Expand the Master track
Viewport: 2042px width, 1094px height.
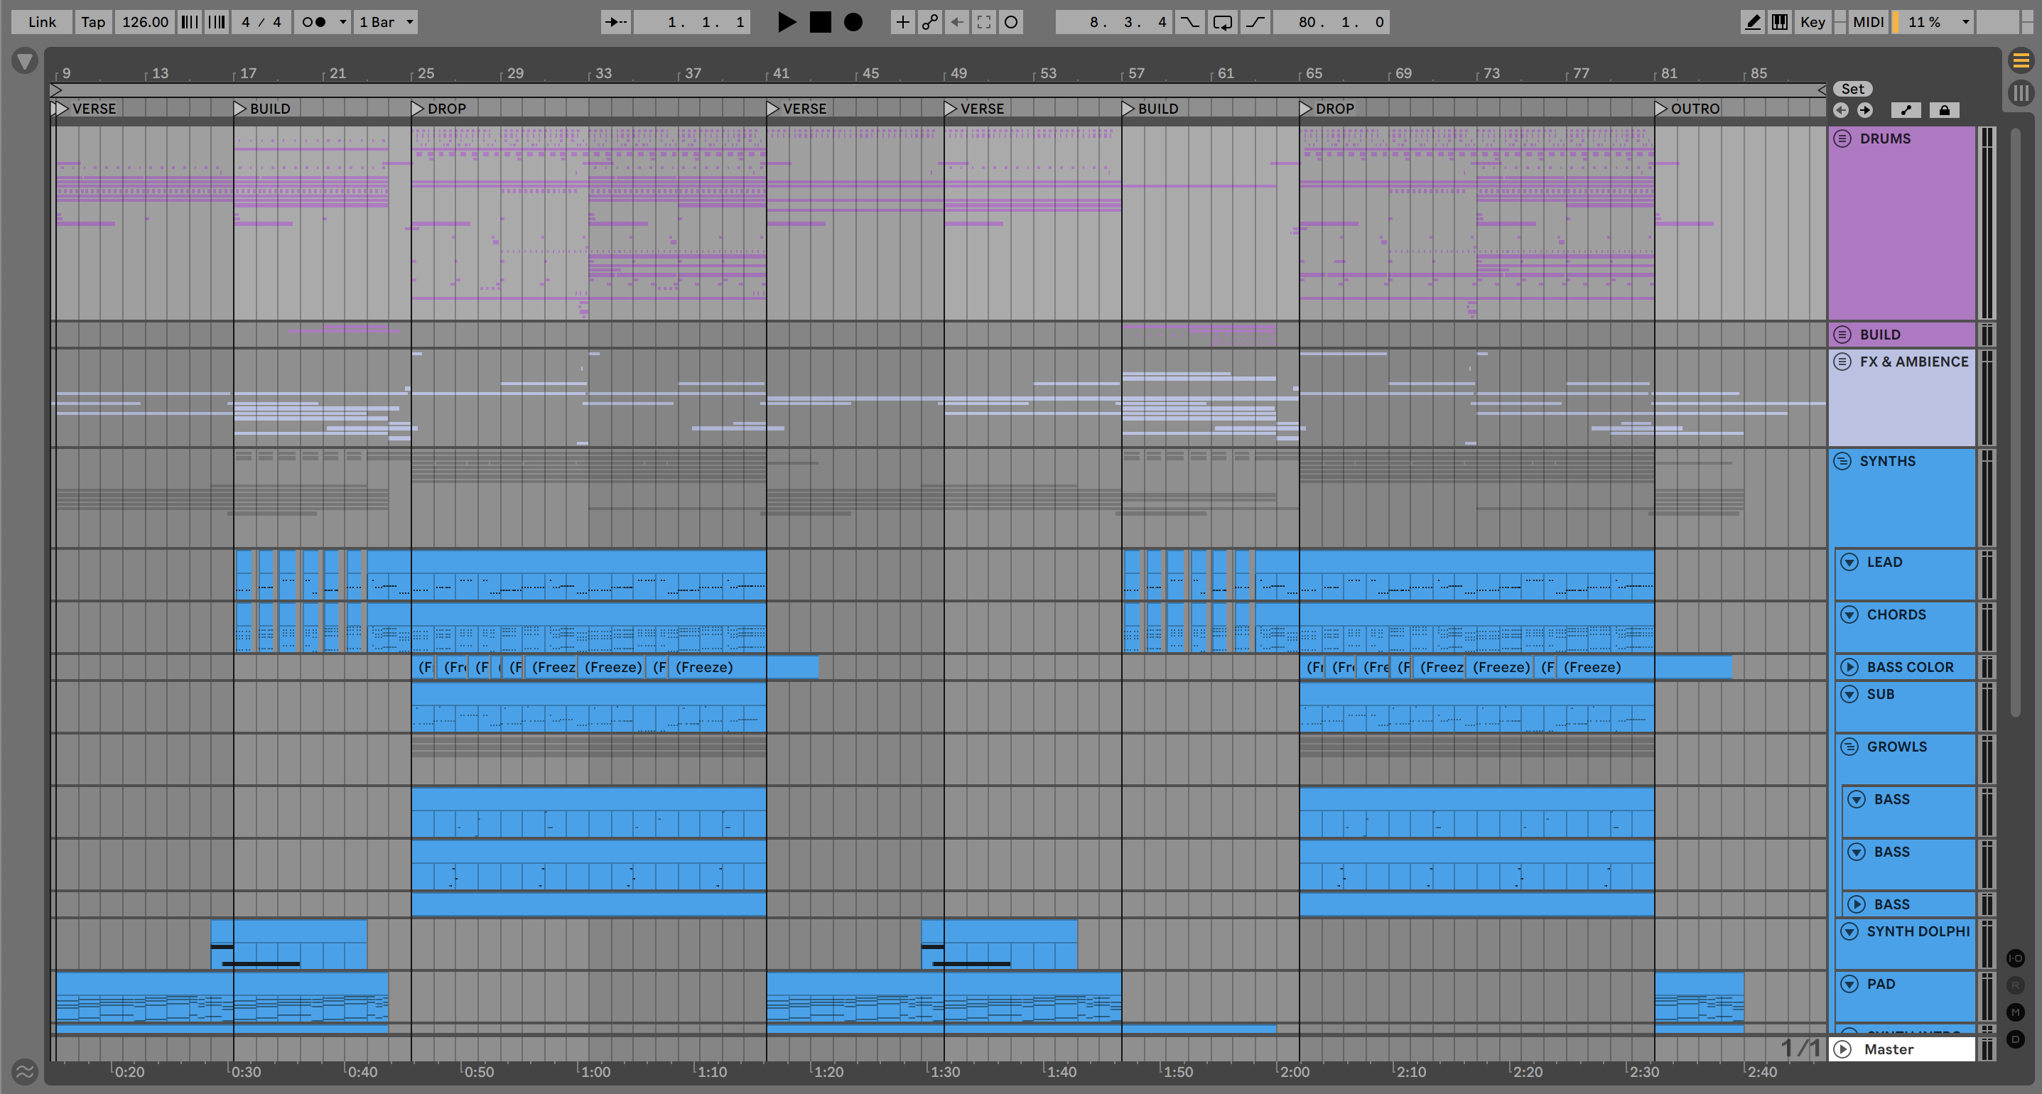[x=1843, y=1049]
